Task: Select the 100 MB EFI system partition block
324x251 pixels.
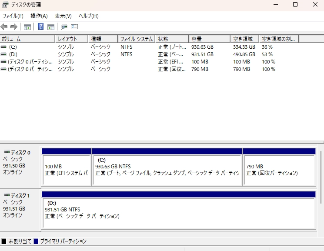Action: click(67, 170)
